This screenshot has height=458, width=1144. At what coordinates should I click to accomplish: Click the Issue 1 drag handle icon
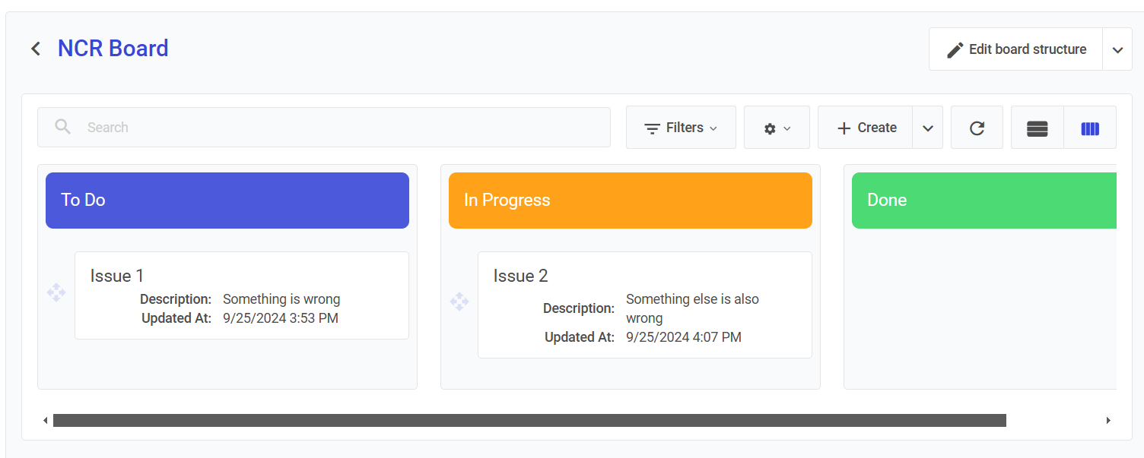tap(56, 293)
